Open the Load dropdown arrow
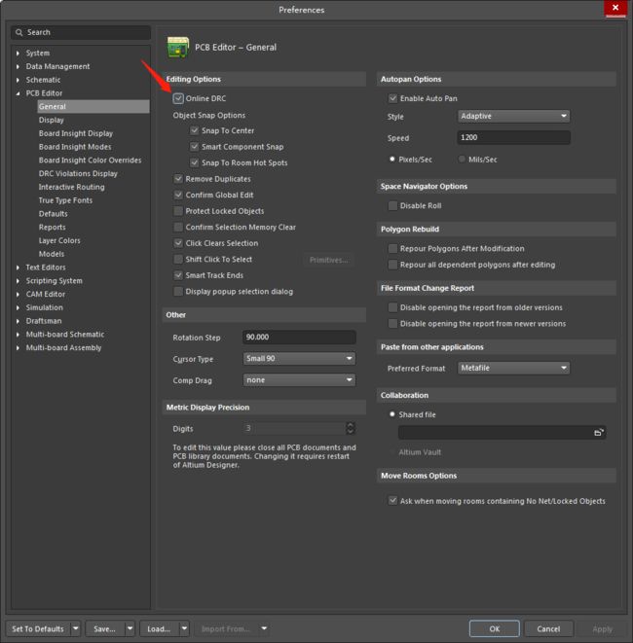The width and height of the screenshot is (633, 643). pyautogui.click(x=184, y=628)
